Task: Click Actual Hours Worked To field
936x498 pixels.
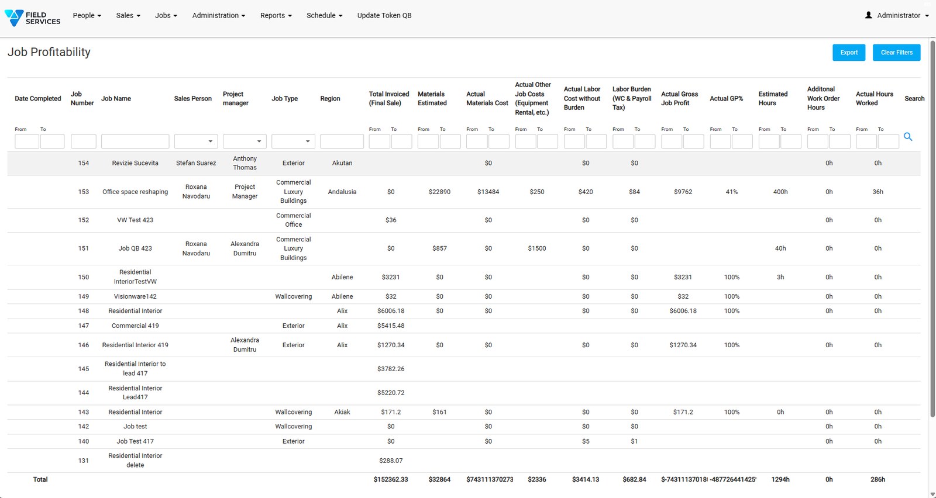Action: [x=888, y=141]
